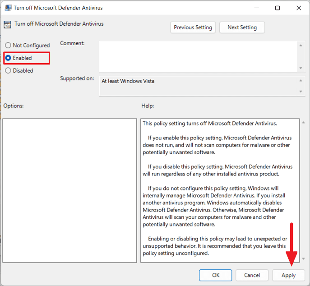Click the 'Supported on:' label

click(77, 78)
